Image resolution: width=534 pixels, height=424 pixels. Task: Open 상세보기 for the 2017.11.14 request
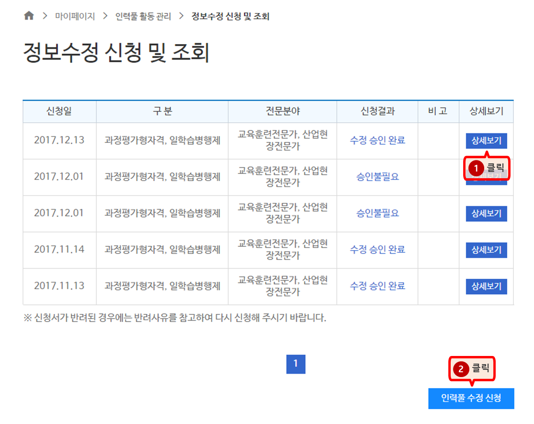click(486, 250)
